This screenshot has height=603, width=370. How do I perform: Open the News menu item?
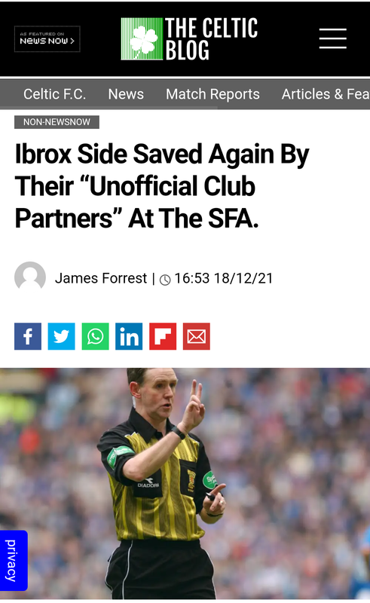click(126, 94)
